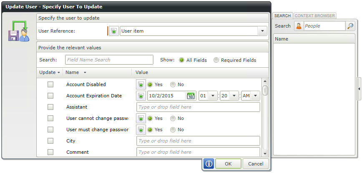Select the Required Fields radio option
The height and width of the screenshot is (173, 362).
tap(216, 60)
